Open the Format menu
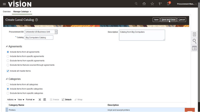Viewport: 200px width, 112px height. pos(30,100)
